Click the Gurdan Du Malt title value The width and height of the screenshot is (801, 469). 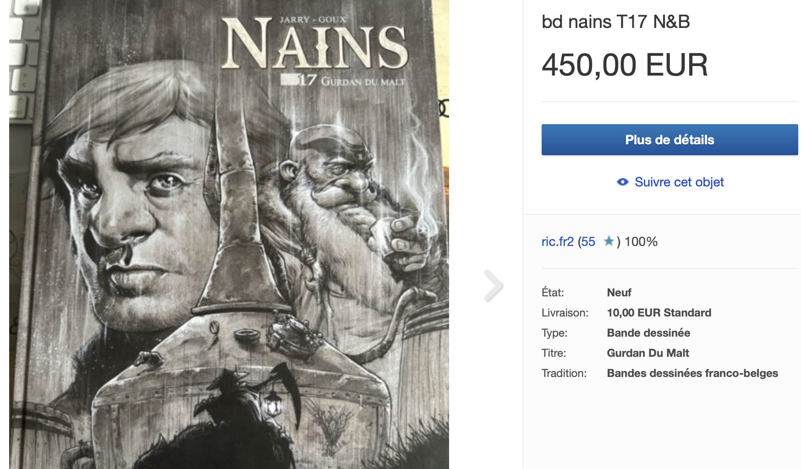[647, 353]
